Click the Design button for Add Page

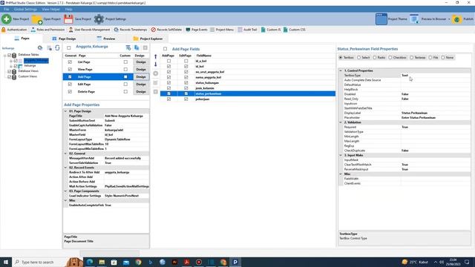[x=141, y=77]
